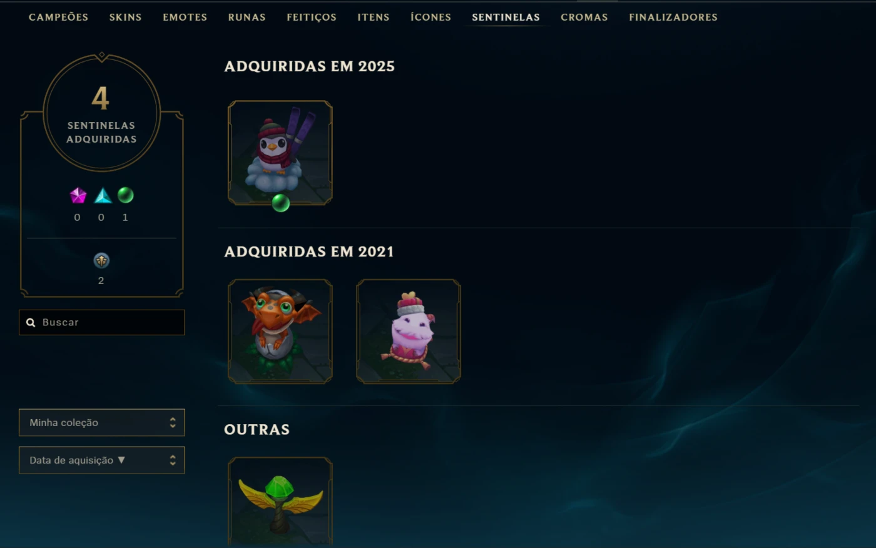Switch to the Finalizadores tab

673,17
